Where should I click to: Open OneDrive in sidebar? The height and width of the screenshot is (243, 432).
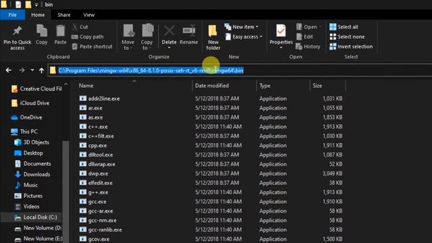pyautogui.click(x=26, y=117)
